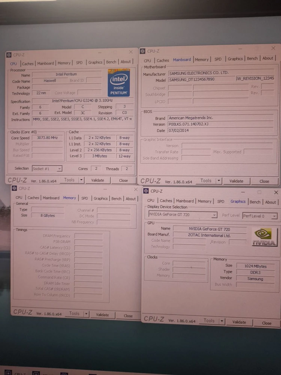
Task: Click GPU memory Size field 1024 MBytes
Action: tap(256, 266)
